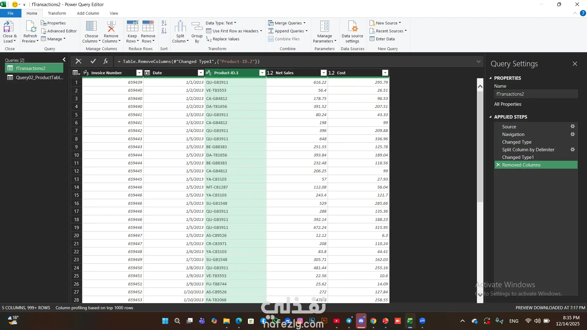The image size is (587, 330).
Task: Cancel formula edit with the X button
Action: [79, 61]
